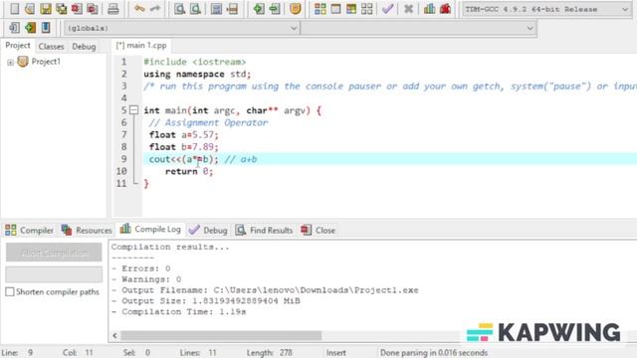
Task: Click the red Delete profiling information icon
Action: pyautogui.click(x=445, y=9)
